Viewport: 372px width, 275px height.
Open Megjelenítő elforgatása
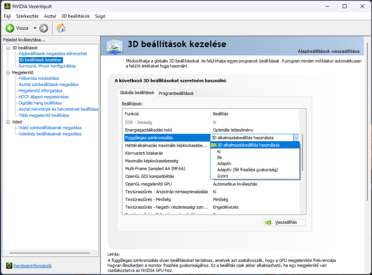click(x=40, y=91)
